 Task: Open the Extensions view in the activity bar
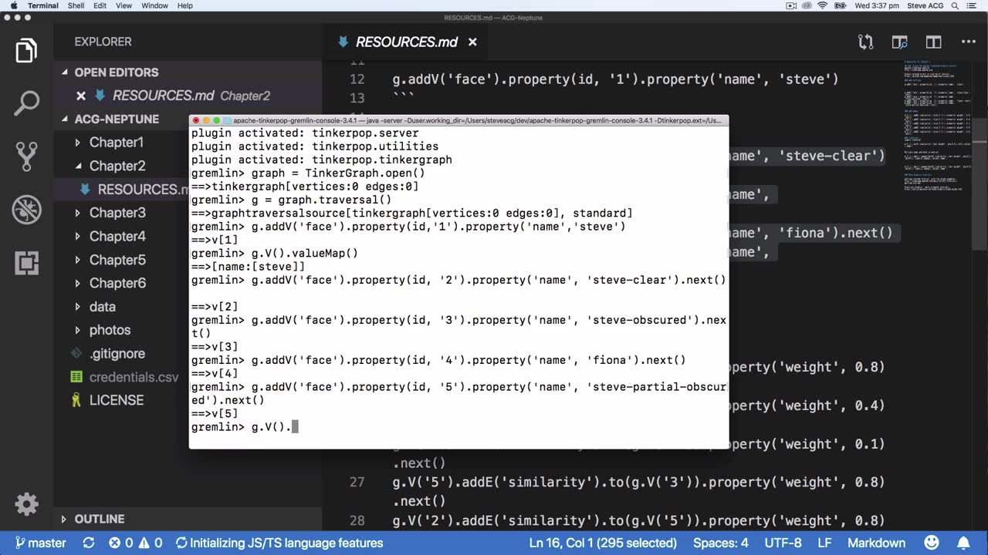point(26,263)
